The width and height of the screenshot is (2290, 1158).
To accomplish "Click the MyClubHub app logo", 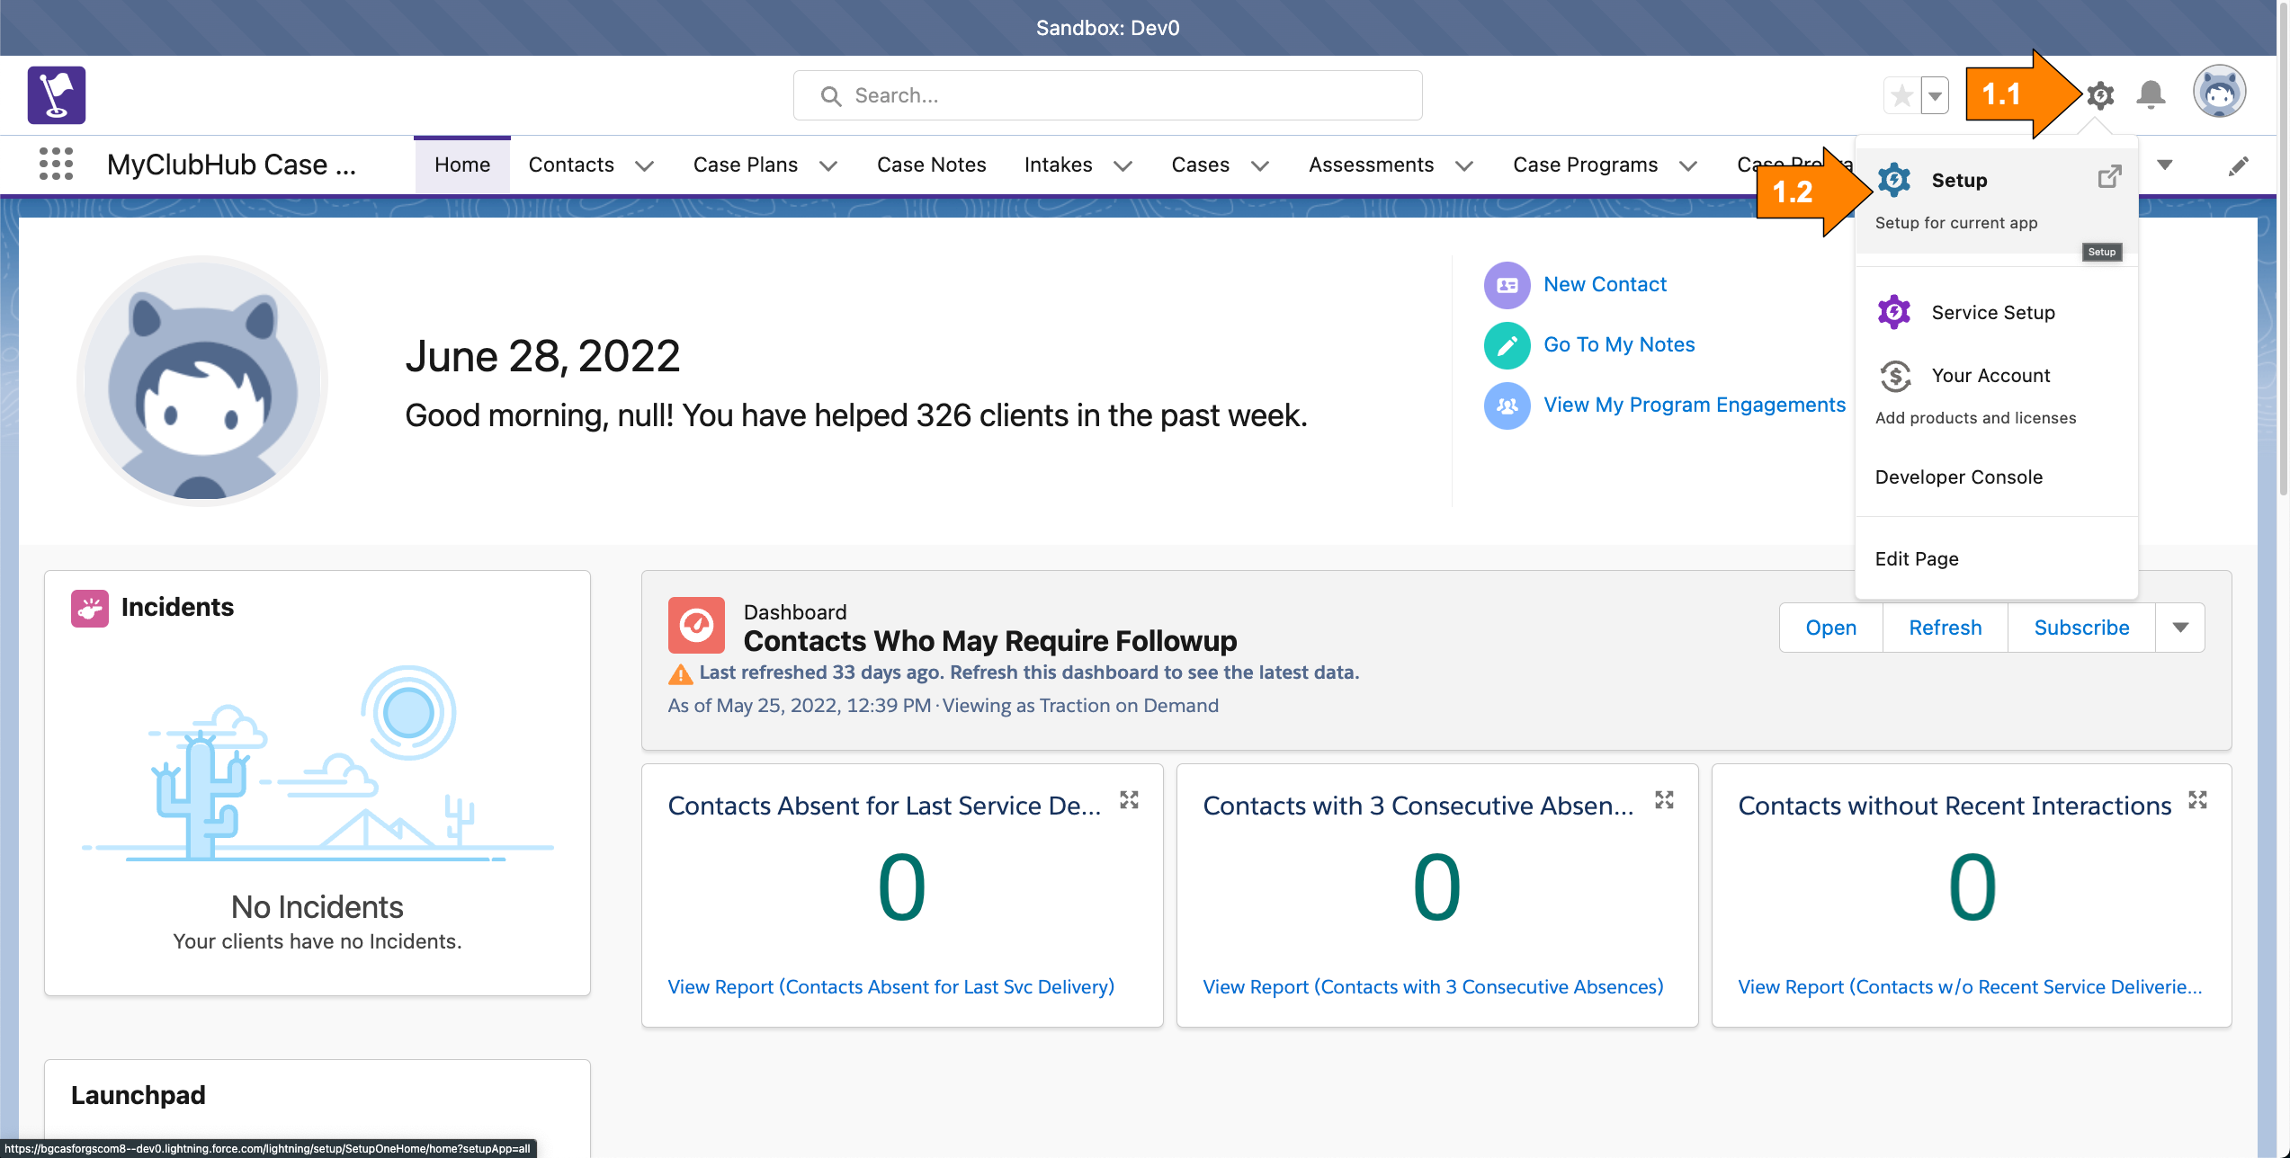I will coord(57,94).
